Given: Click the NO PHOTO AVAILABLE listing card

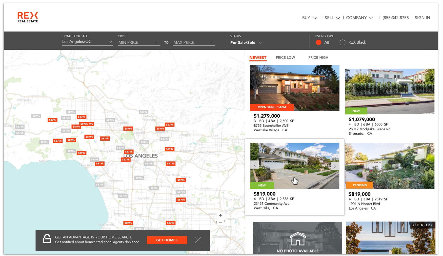Looking at the screenshot, I should (297, 238).
